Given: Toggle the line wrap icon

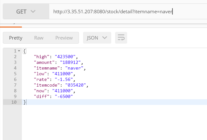Looking at the screenshot, I should (x=121, y=38).
